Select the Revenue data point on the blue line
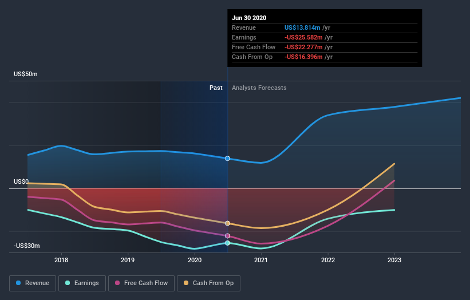Screen dimensions: 470x300 [x=227, y=158]
